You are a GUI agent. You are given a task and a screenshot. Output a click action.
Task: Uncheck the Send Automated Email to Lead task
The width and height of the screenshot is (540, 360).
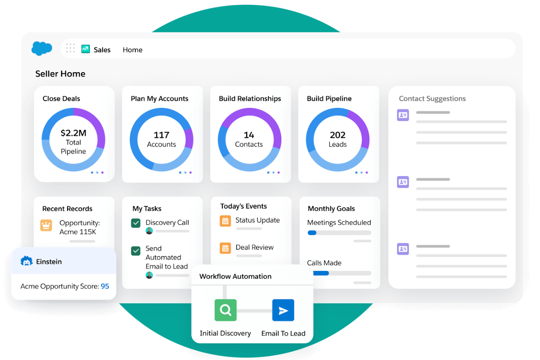135,251
